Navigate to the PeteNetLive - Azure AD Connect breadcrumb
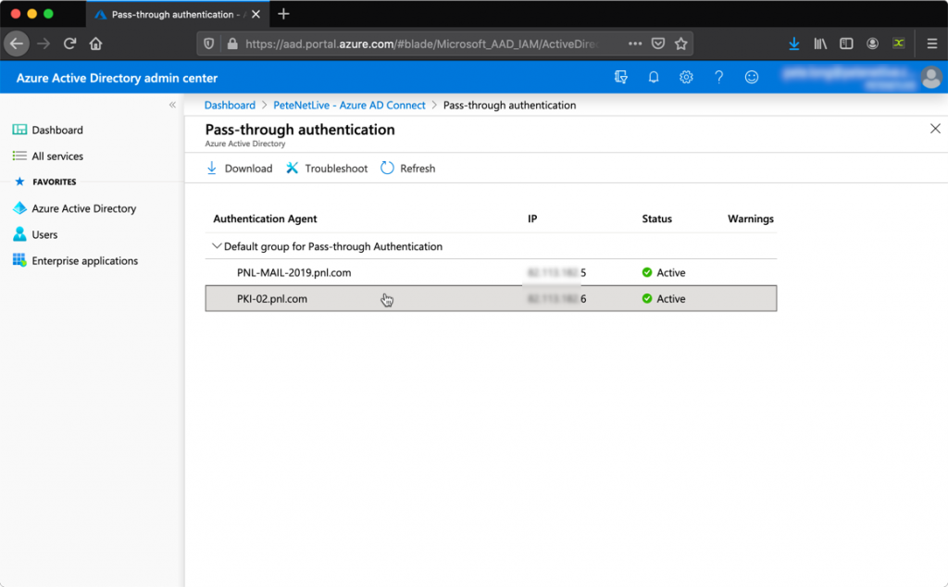Screen dimensions: 948x587 (349, 105)
